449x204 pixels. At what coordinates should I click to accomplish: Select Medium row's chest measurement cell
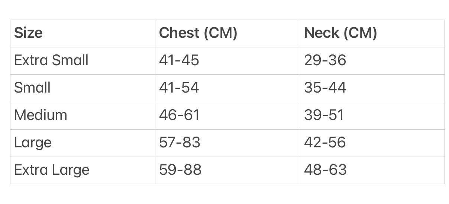(227, 115)
